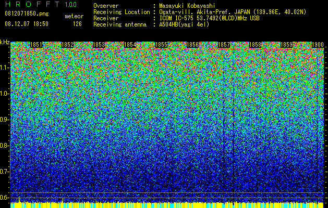Click the 0.6 kHz axis label

[x=4, y=198]
